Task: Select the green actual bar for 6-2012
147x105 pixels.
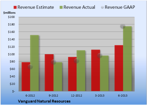Action: pos(34,63)
